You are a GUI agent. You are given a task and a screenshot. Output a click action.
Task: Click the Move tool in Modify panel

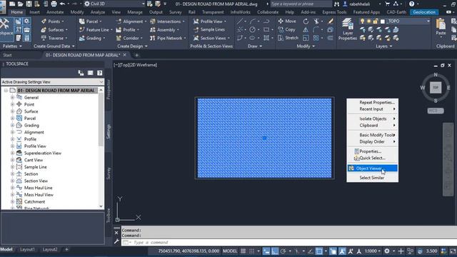pyautogui.click(x=287, y=21)
